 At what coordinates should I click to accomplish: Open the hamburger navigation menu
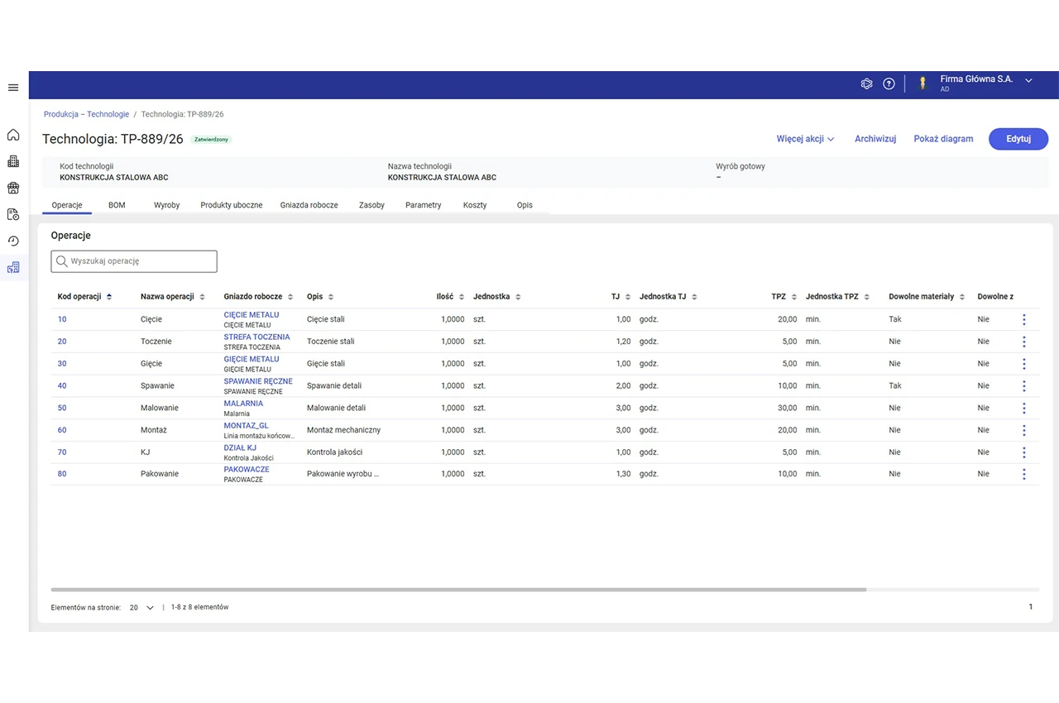click(13, 88)
